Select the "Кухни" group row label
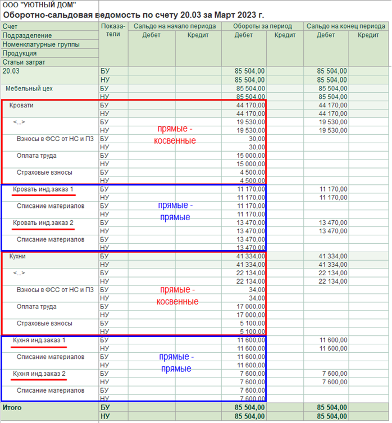The image size is (392, 423). click(x=17, y=256)
